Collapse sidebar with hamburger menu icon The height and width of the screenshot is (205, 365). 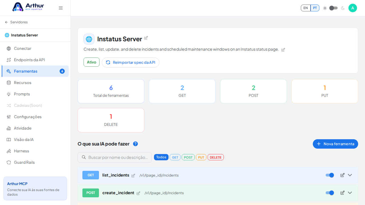click(x=61, y=8)
